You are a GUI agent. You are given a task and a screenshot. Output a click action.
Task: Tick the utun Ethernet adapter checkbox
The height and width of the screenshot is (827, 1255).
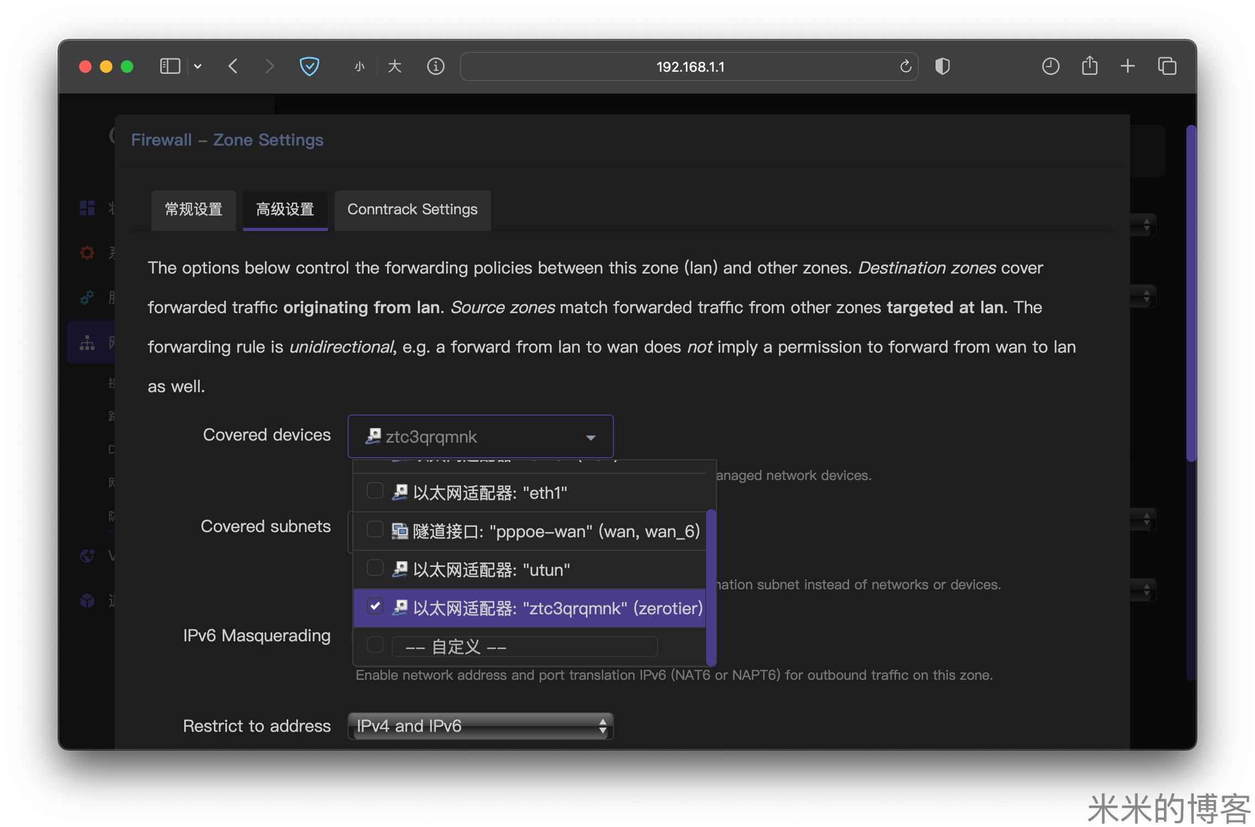[x=375, y=568]
